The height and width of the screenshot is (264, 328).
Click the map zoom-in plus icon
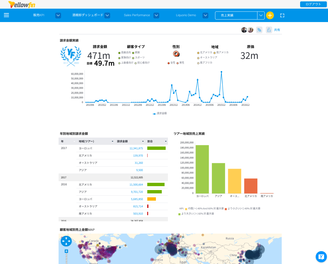(x=66, y=251)
